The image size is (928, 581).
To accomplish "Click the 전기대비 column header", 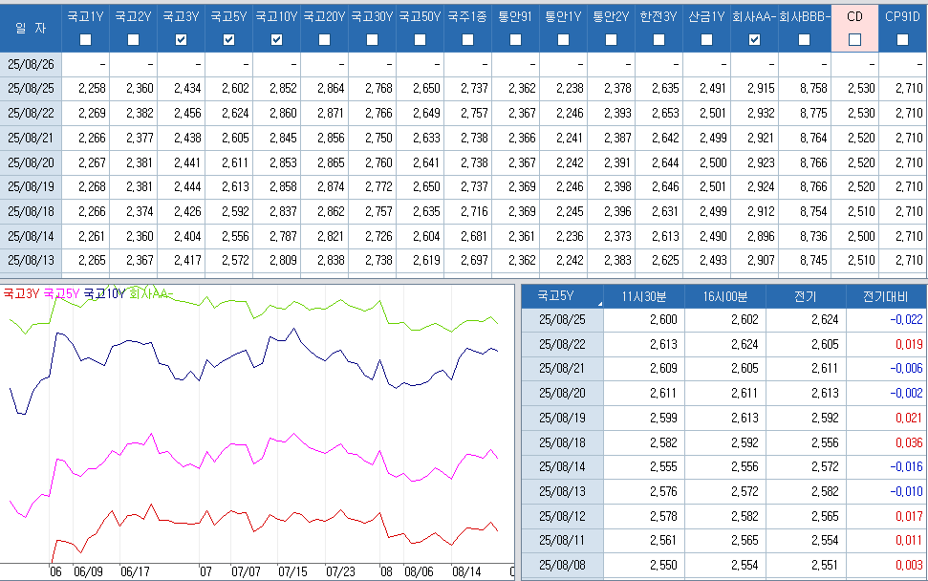I will [886, 296].
